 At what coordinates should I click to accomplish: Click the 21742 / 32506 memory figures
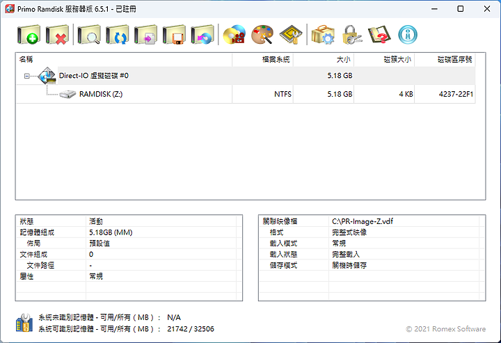[x=191, y=329]
